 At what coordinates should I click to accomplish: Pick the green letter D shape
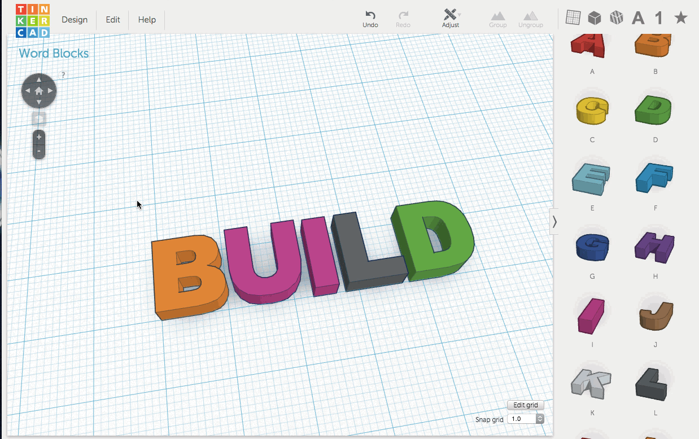pos(654,109)
